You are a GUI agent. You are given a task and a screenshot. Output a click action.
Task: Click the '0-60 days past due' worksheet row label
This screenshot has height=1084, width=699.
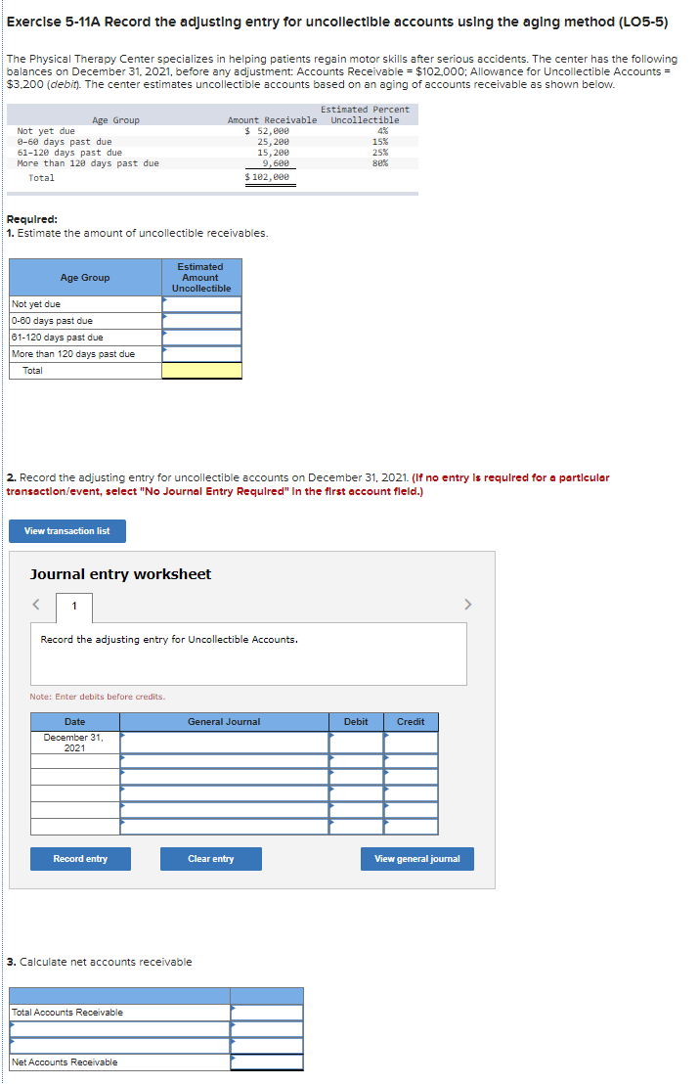pyautogui.click(x=52, y=321)
